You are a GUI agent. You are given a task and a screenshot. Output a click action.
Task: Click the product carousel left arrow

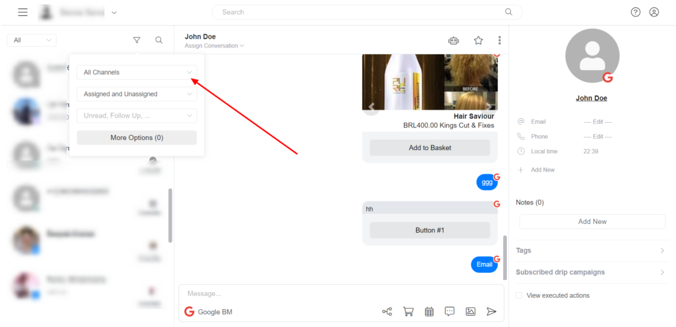(371, 106)
